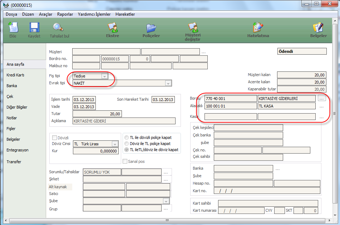
Task: Click browse button next to KIRTASİYE GİDERLERİ
Action: point(321,98)
